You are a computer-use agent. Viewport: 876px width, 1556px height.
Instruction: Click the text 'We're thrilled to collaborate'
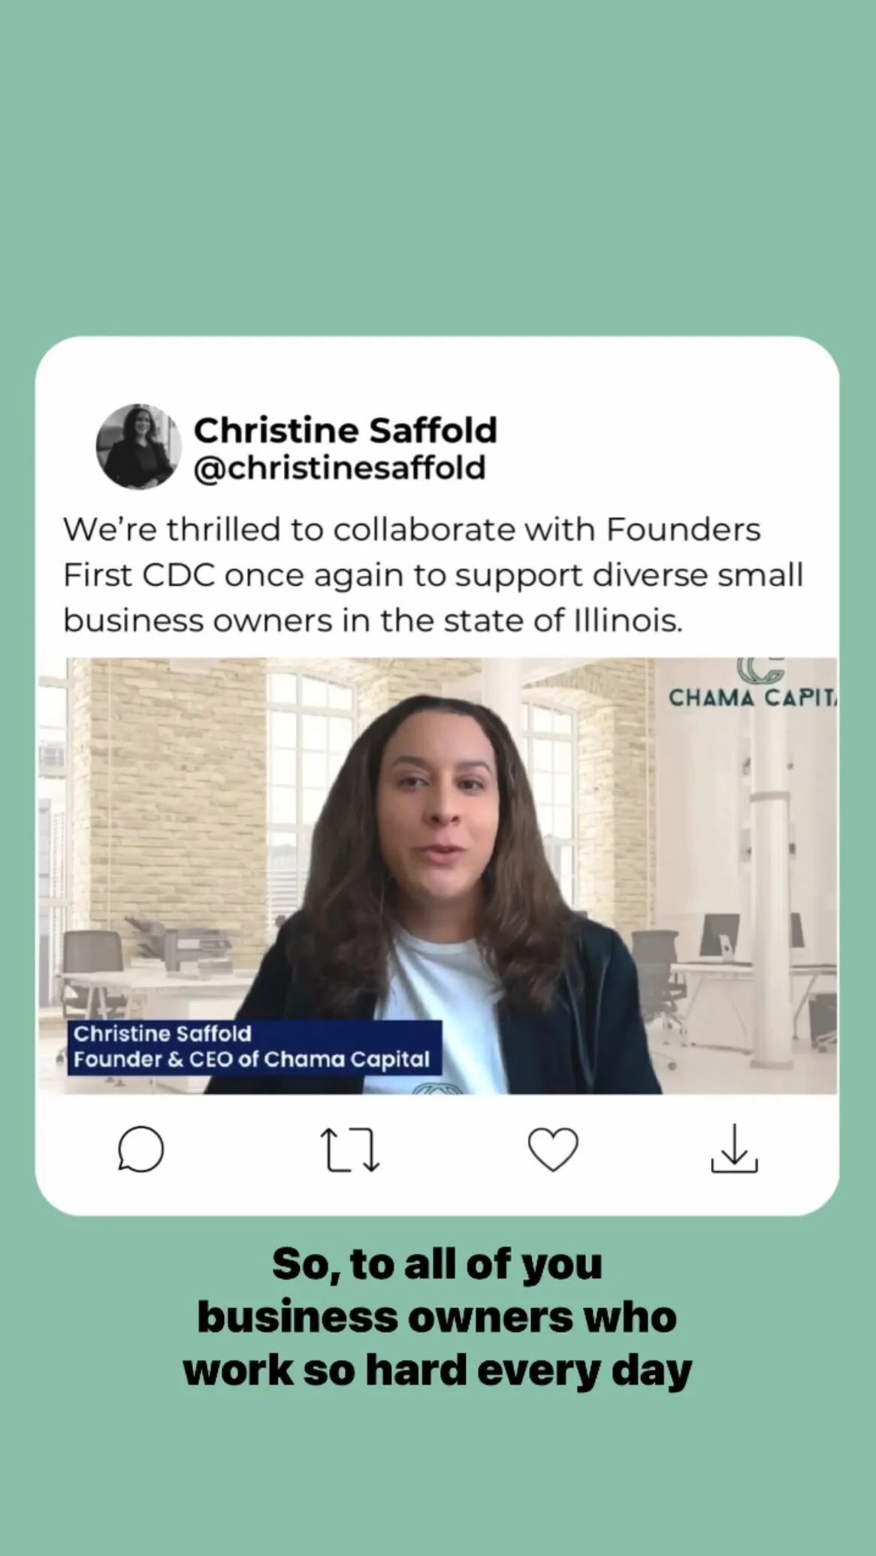(x=289, y=529)
